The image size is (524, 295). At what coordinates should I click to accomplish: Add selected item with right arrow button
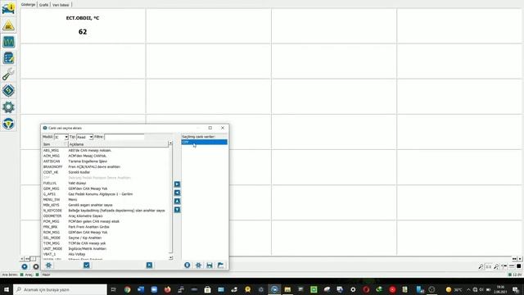[177, 184]
